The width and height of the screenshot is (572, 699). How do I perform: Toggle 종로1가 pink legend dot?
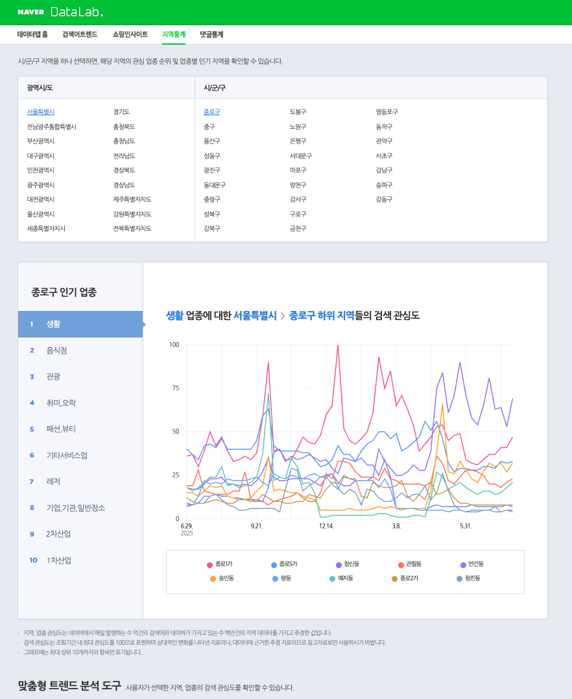click(x=209, y=565)
